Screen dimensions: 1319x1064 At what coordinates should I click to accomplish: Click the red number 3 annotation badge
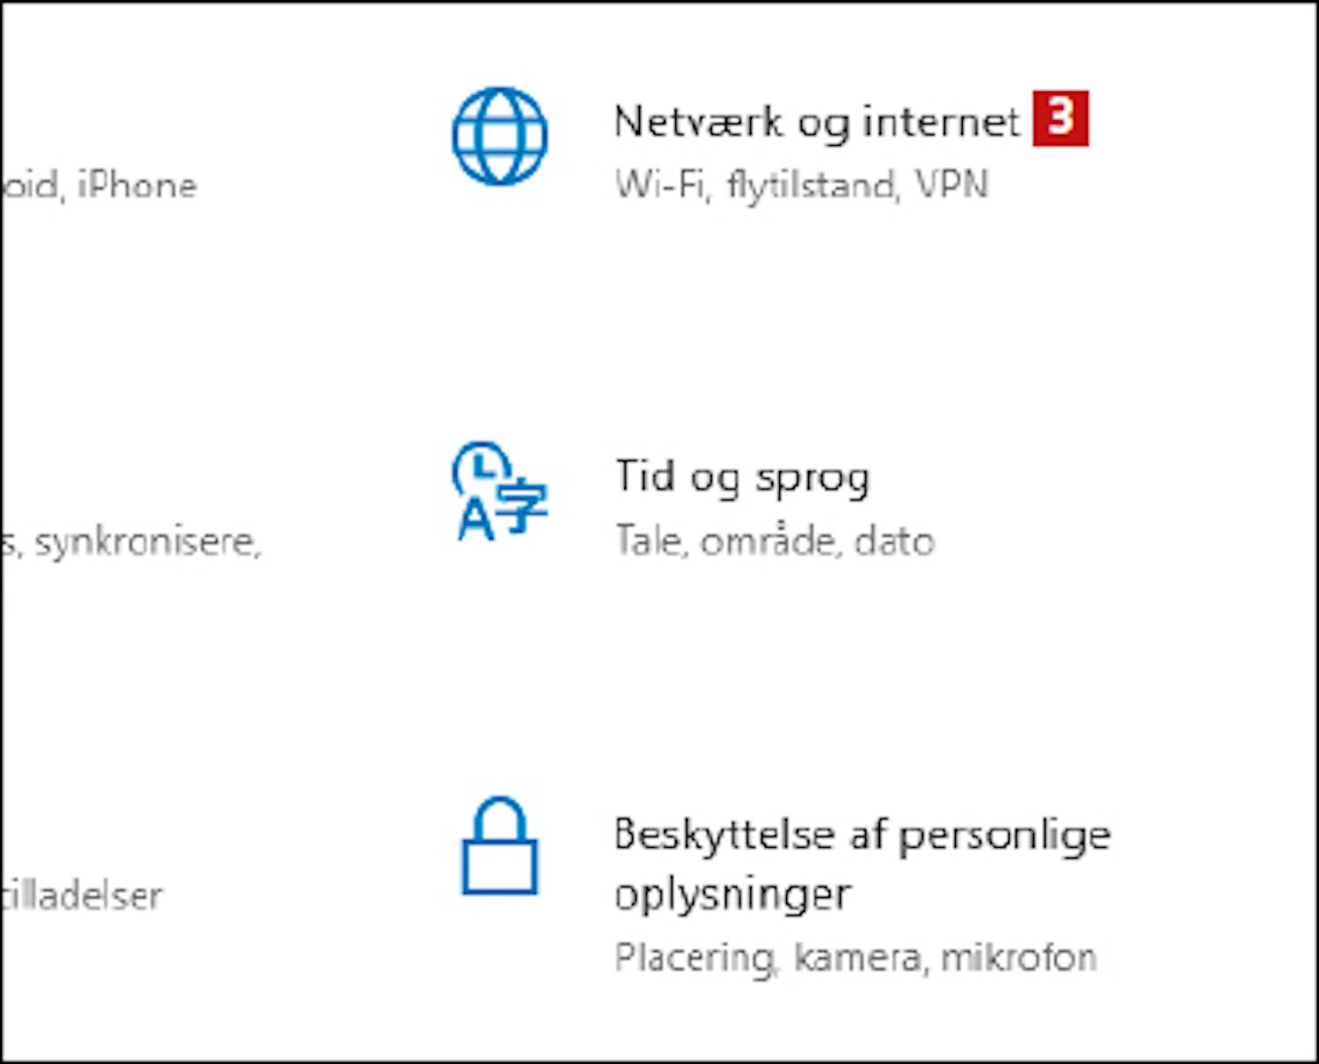[x=1060, y=118]
